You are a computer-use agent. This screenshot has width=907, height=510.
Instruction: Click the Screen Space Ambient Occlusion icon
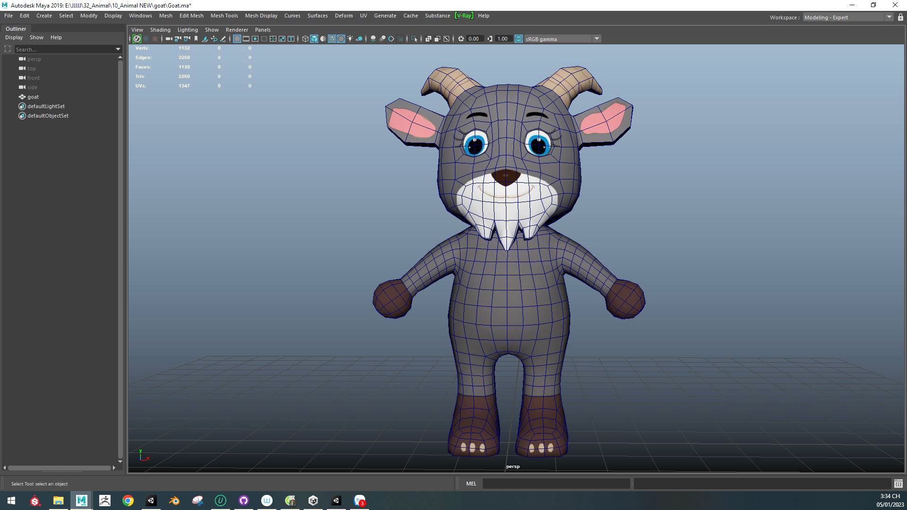(x=373, y=39)
